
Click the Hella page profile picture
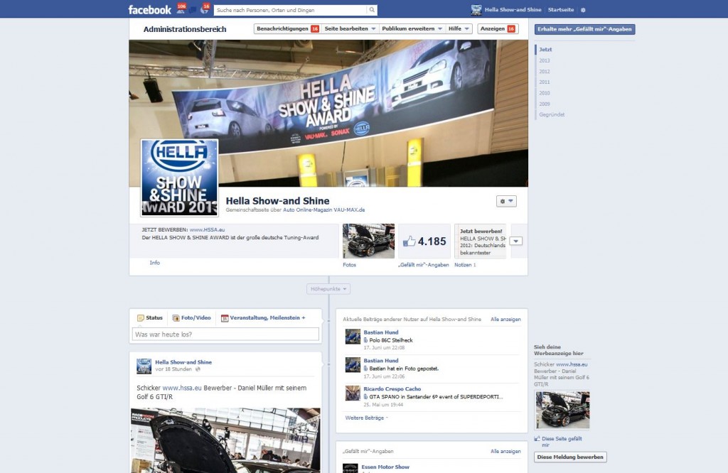[179, 178]
